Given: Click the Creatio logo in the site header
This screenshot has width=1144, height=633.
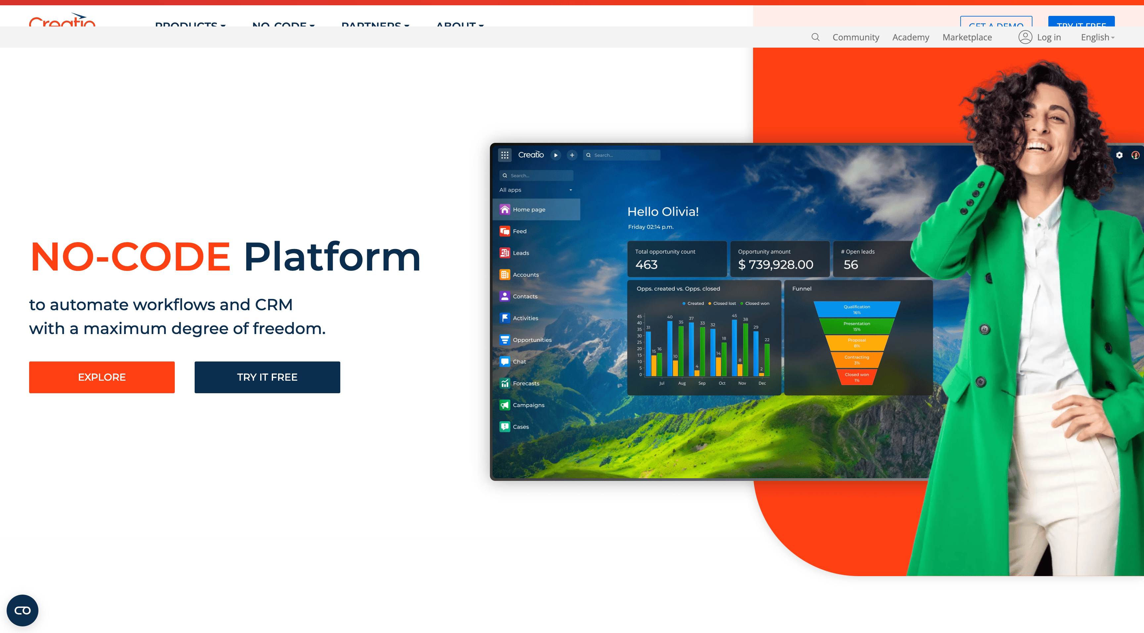Looking at the screenshot, I should point(62,20).
